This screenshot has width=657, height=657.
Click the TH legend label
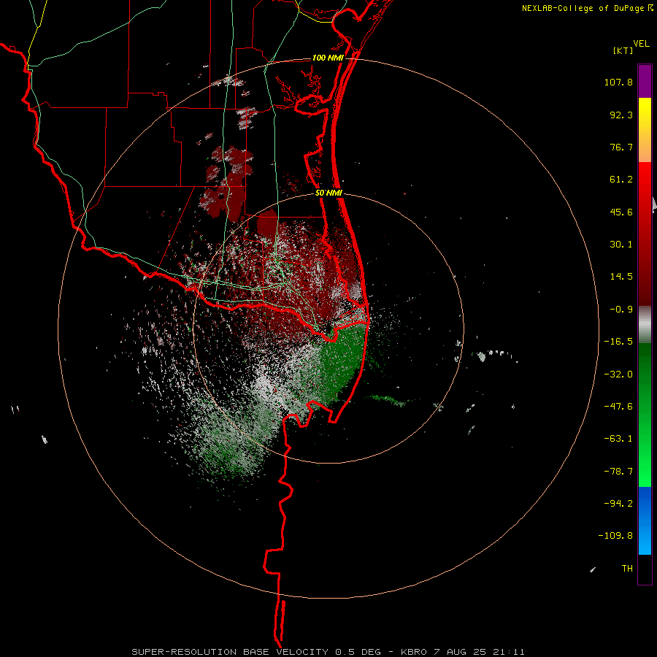627,569
